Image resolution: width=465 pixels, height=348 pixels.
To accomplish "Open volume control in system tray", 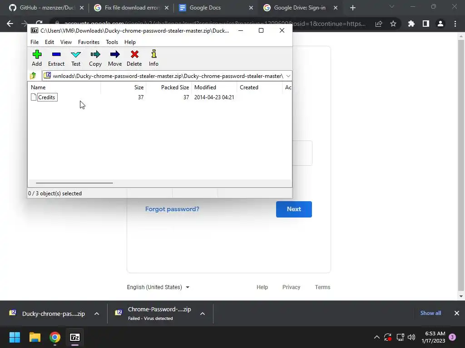I will pos(411,337).
